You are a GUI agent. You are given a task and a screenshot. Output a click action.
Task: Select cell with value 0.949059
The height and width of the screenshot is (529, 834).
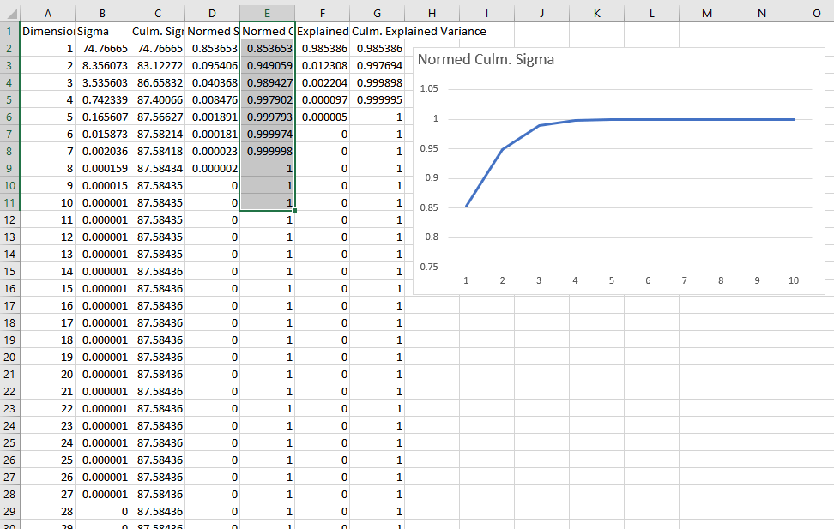coord(267,65)
